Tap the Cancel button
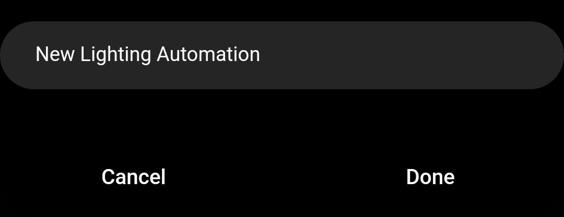 click(x=134, y=177)
